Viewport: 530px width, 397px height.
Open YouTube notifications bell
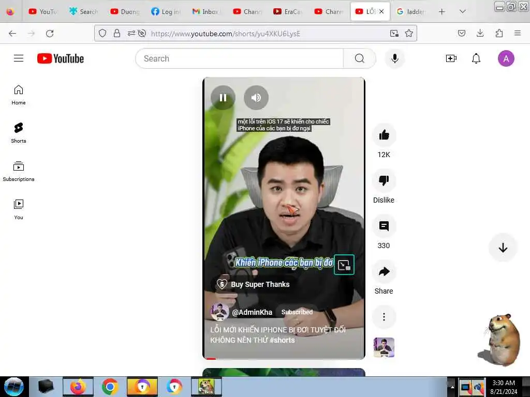476,58
